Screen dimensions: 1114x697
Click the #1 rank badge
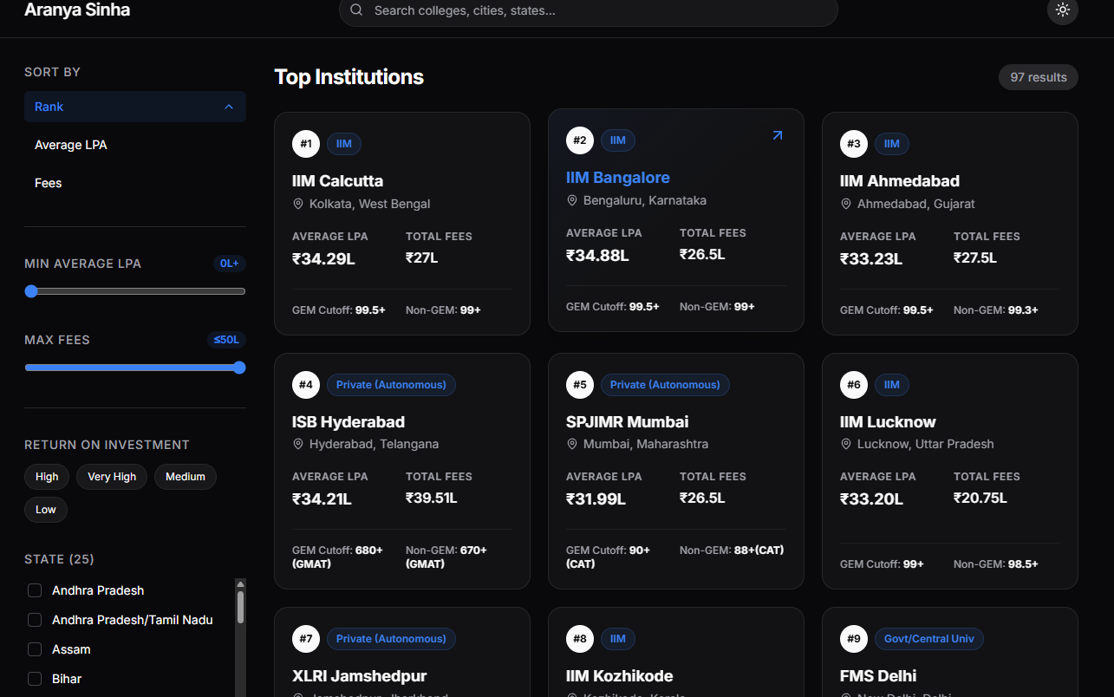click(x=306, y=144)
